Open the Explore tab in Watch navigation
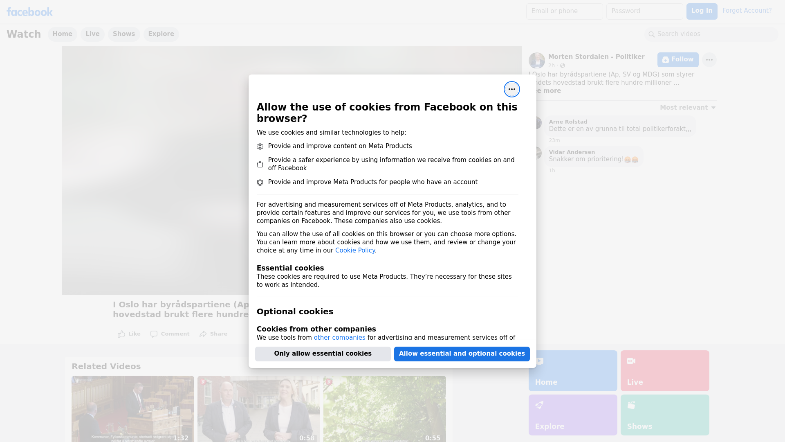Screen dimensions: 785x442 click(x=161, y=34)
